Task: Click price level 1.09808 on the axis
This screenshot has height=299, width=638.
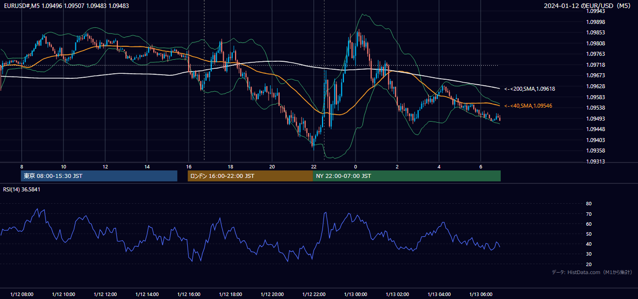Action: pos(596,43)
